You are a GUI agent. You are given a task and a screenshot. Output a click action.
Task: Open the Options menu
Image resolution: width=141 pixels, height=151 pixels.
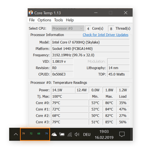click(44, 20)
